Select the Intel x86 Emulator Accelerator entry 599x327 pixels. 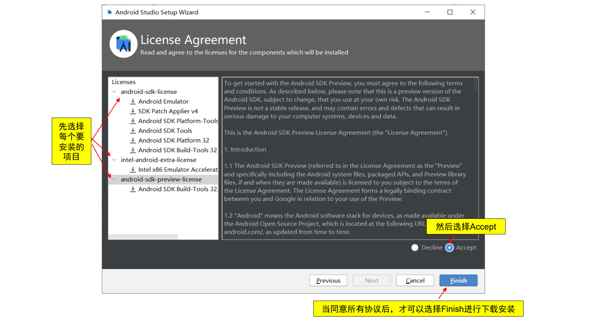178,170
